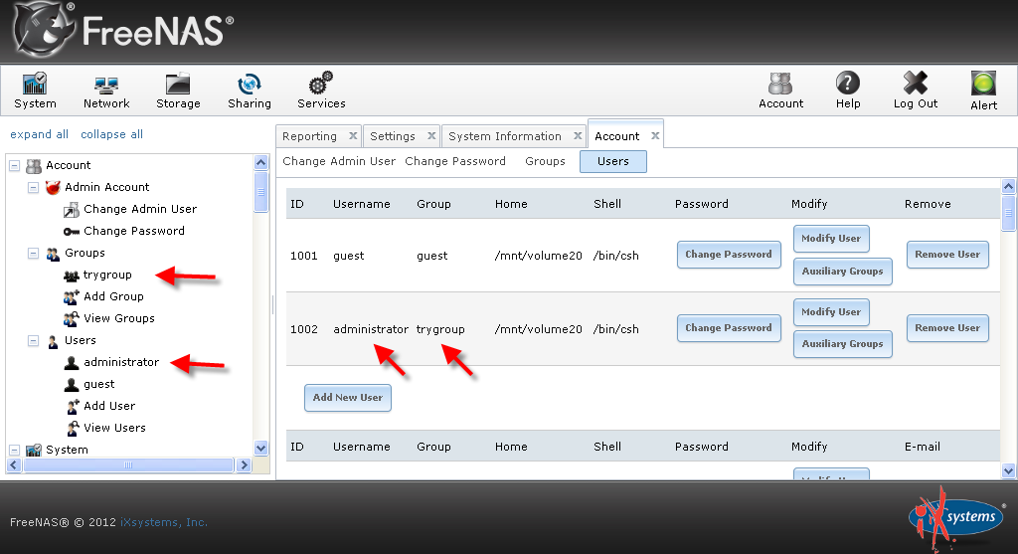Image resolution: width=1018 pixels, height=554 pixels.
Task: Click the users table scroll down arrow
Action: [x=1008, y=470]
